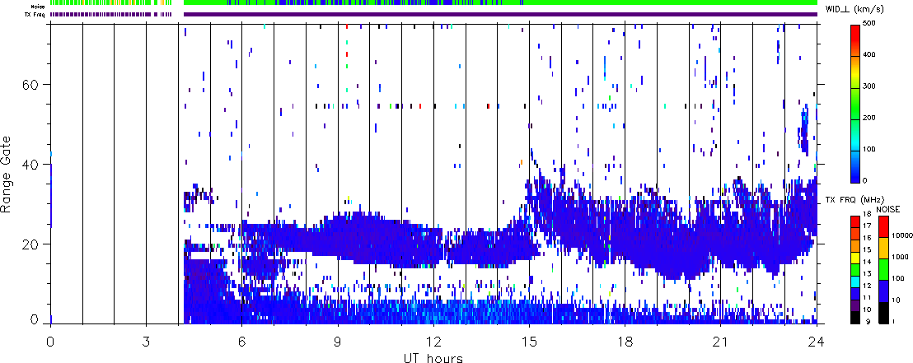Click the noise level colorbar
Screen dimensions: 913x363
883,270
